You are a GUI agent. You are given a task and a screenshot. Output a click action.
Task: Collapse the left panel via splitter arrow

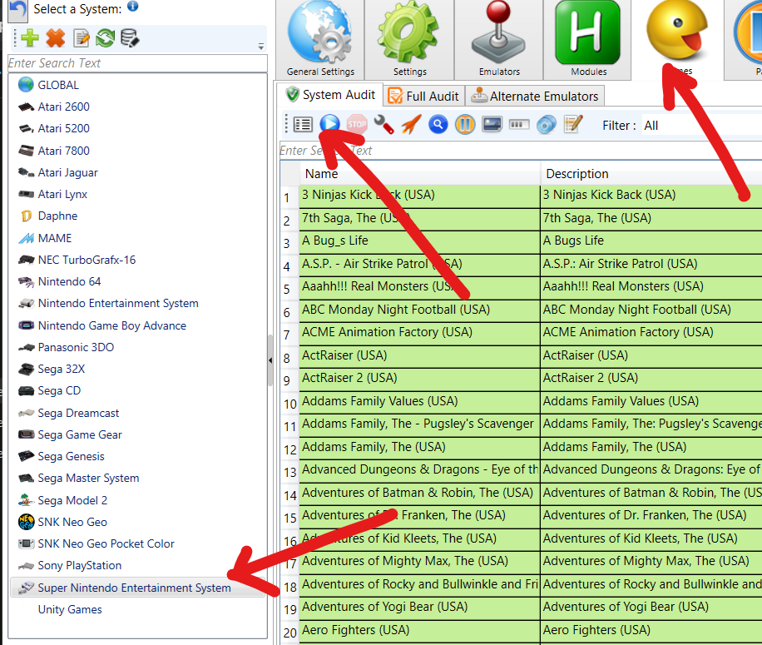tap(270, 360)
